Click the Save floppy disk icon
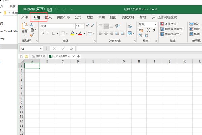 50,9
